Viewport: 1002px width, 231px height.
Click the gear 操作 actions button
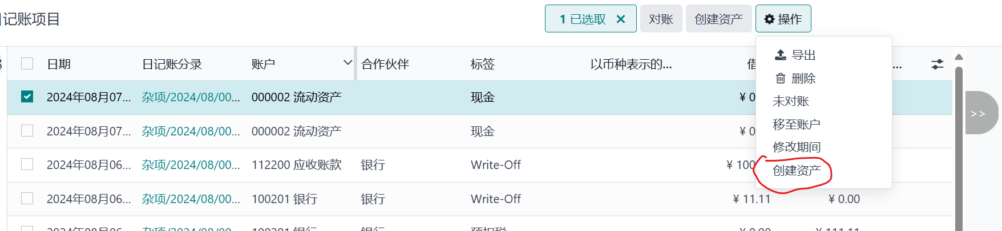(x=783, y=19)
